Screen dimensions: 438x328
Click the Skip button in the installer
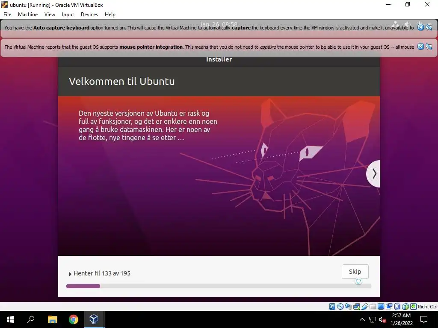[x=355, y=272]
